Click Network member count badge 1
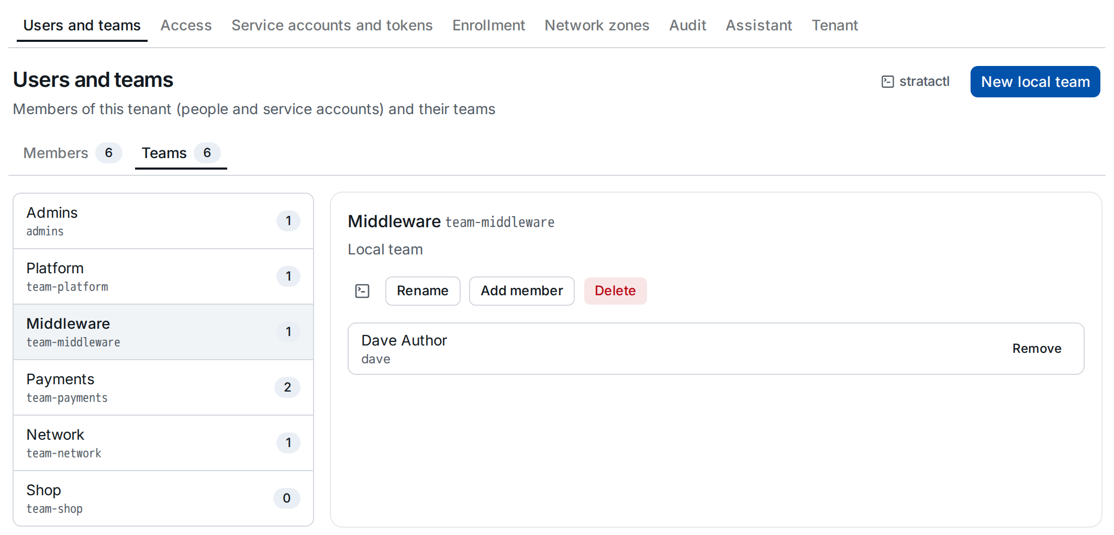Screen dimensions: 1114x535 [x=288, y=443]
